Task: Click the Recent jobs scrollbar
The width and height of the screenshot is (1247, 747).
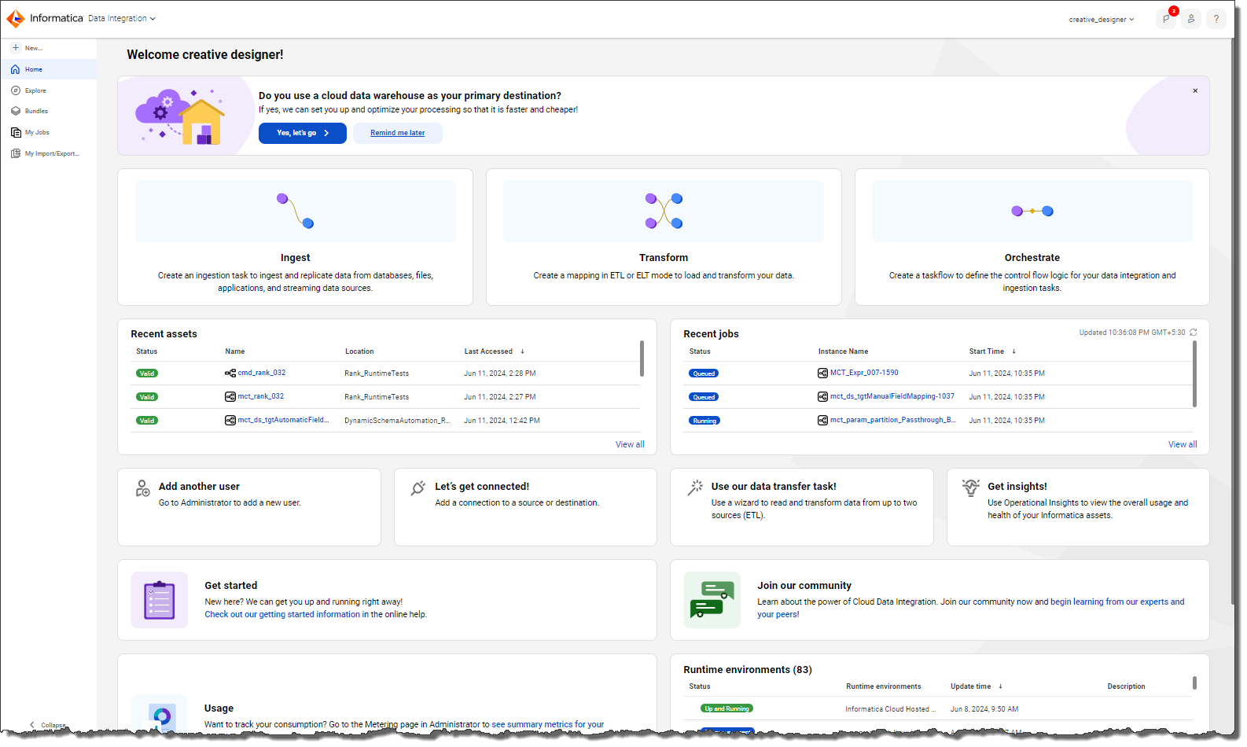Action: pos(1195,374)
